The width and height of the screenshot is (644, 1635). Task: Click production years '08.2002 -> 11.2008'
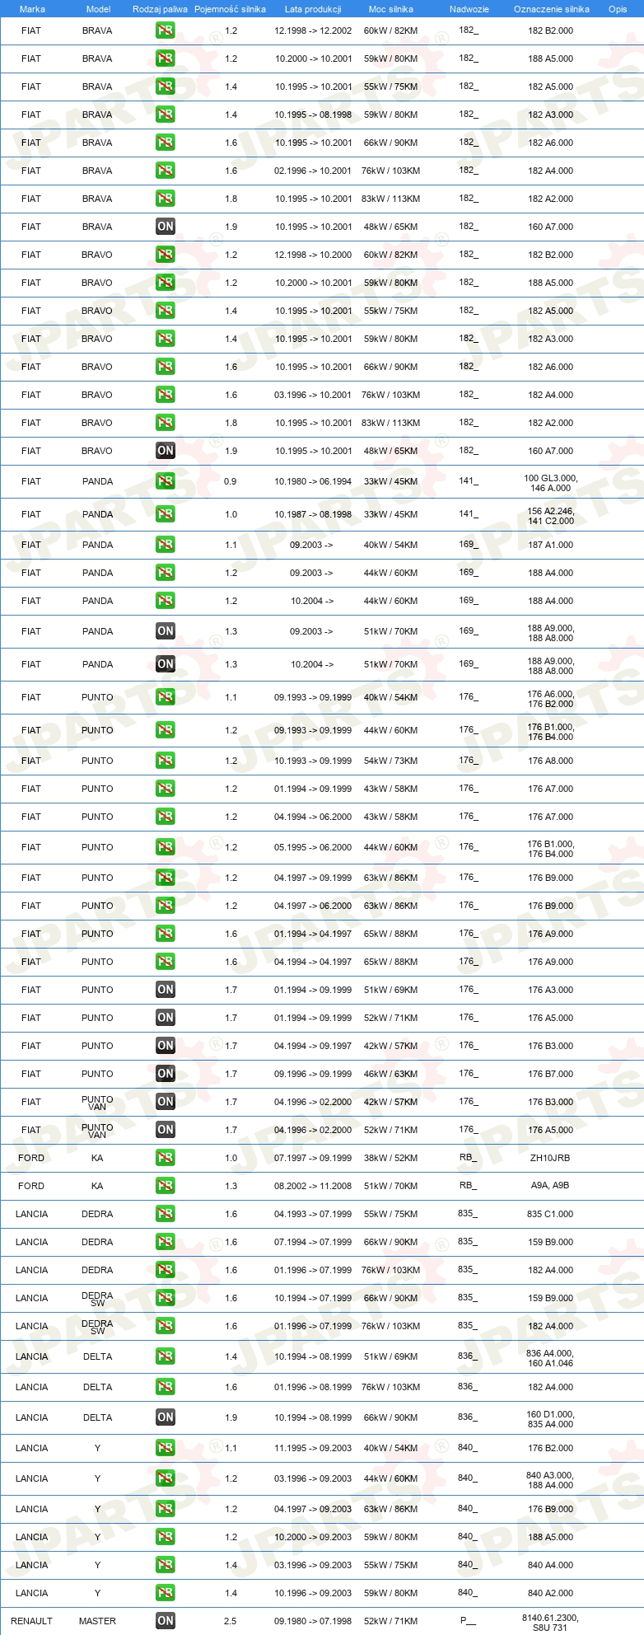pos(313,1186)
